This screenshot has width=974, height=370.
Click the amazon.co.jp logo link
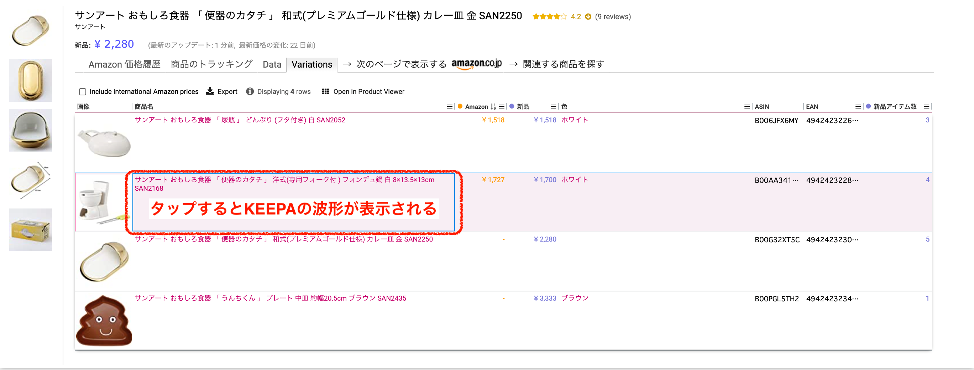tap(476, 64)
